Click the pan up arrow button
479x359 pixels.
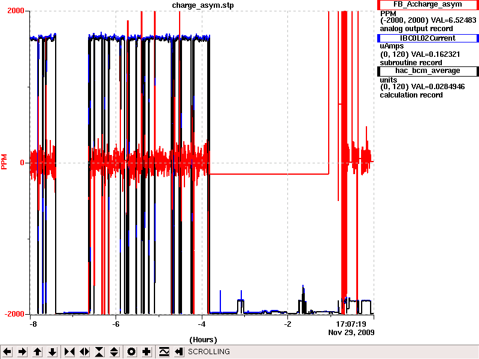pos(37,352)
